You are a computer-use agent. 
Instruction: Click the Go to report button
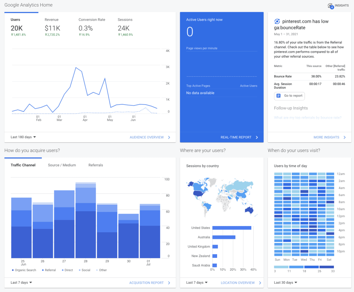pyautogui.click(x=289, y=96)
